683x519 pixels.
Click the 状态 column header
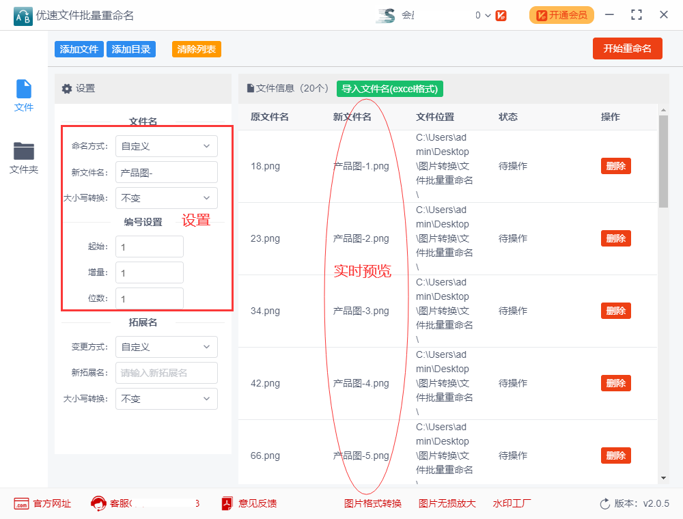point(508,117)
